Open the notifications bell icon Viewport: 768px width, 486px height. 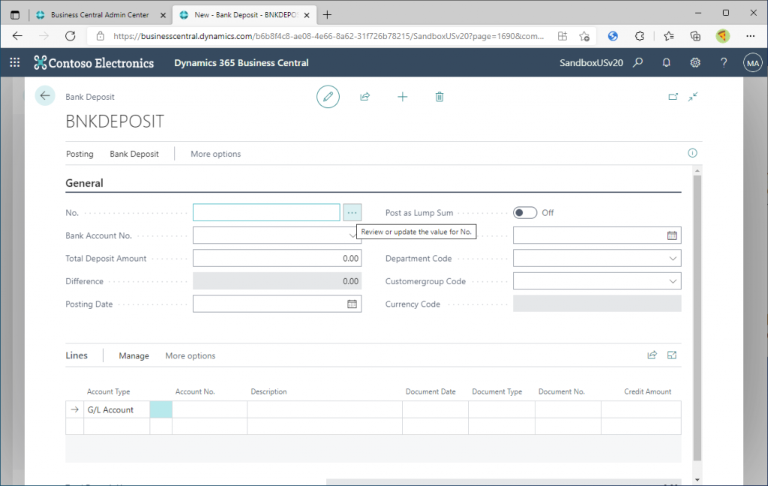(x=666, y=63)
